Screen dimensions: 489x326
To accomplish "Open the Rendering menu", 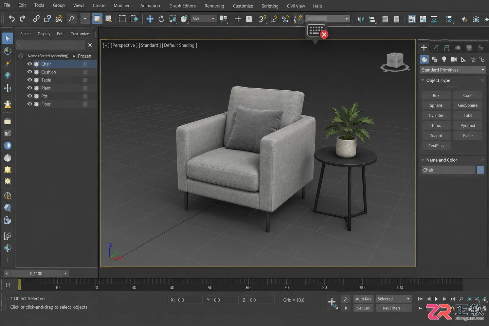I will click(x=214, y=6).
